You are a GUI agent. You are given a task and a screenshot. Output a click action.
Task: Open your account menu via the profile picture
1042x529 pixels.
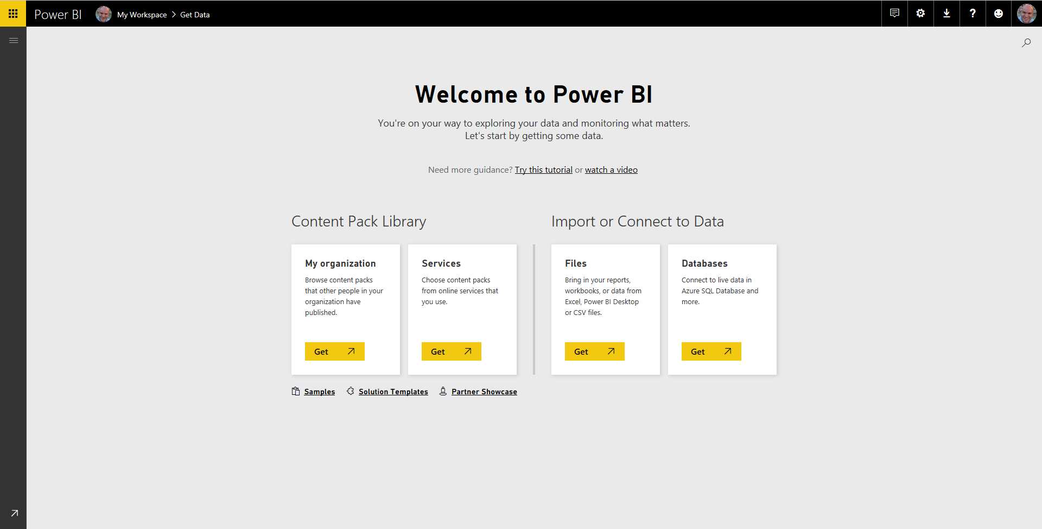coord(1027,13)
